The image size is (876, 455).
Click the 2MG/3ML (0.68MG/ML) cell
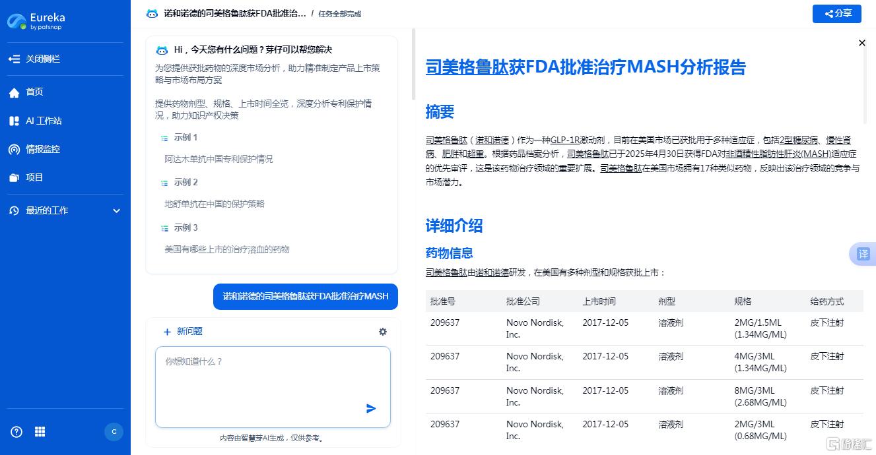(760, 430)
